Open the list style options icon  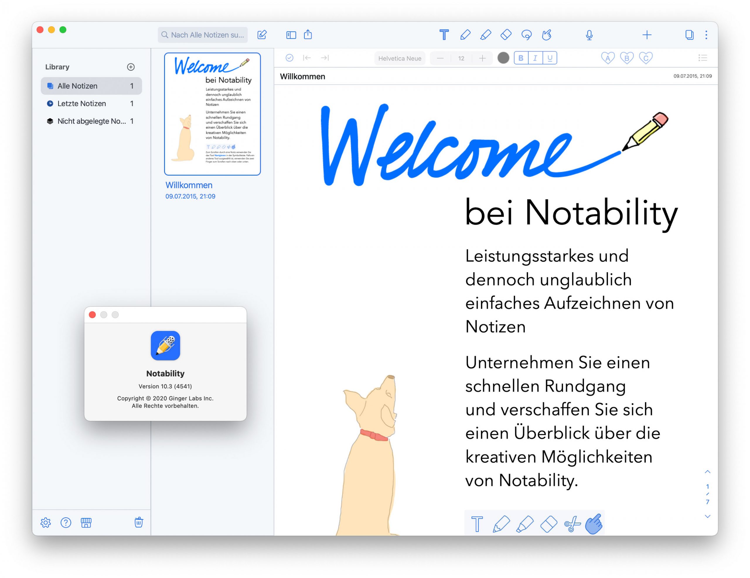702,58
